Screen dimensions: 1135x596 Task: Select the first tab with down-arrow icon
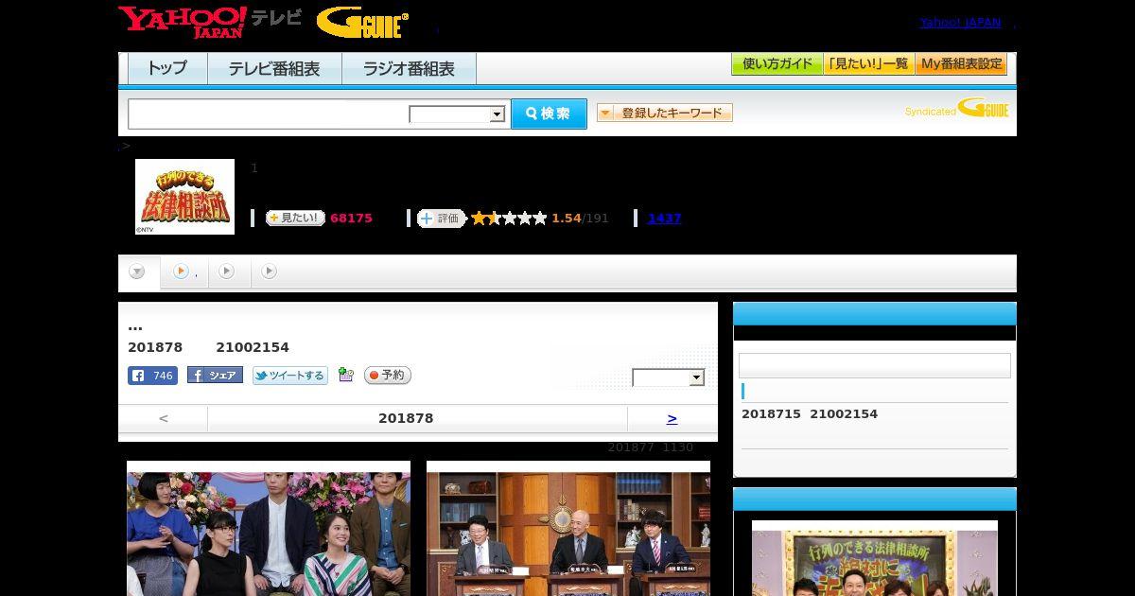click(137, 272)
